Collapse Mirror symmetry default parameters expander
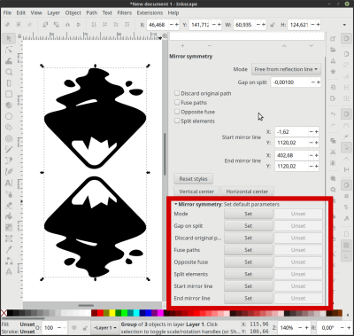 176,204
